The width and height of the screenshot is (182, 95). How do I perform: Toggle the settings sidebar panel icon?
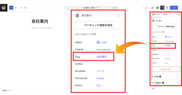(x=162, y=8)
